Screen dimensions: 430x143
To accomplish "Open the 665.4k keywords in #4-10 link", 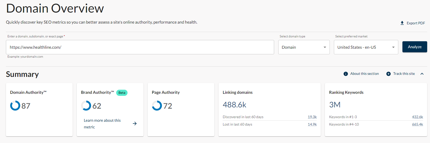I will (x=417, y=124).
